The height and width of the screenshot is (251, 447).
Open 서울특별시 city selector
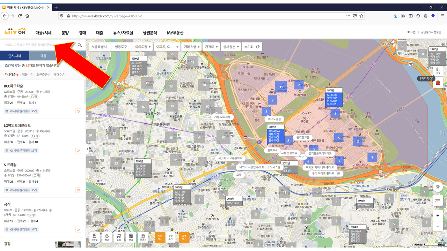(x=99, y=46)
